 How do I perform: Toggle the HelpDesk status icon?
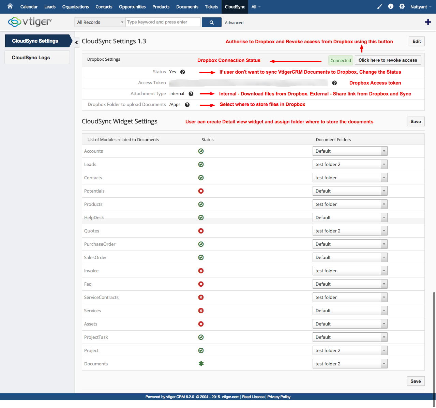tap(201, 217)
